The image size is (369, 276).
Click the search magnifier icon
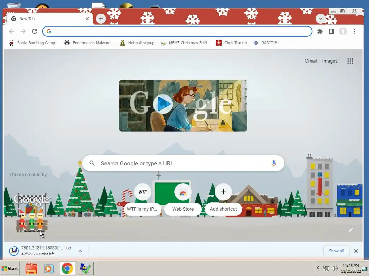(x=92, y=163)
